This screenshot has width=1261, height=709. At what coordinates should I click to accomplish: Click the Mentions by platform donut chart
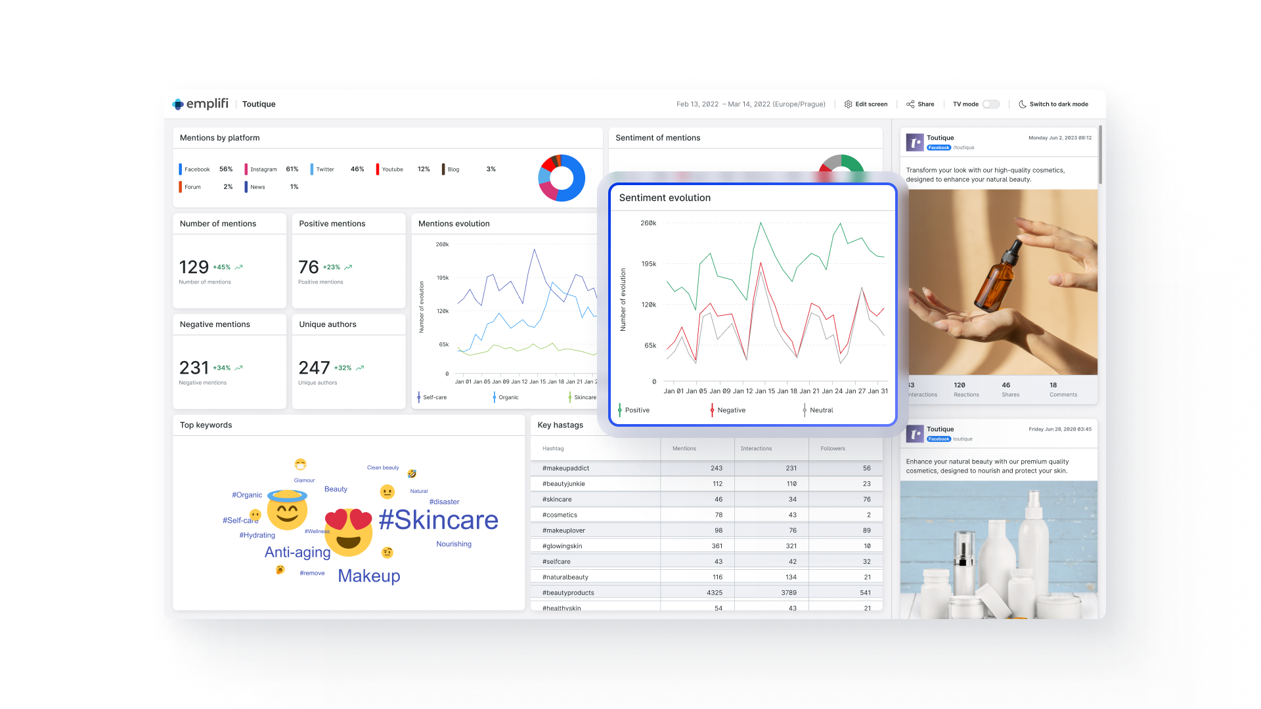coord(562,178)
